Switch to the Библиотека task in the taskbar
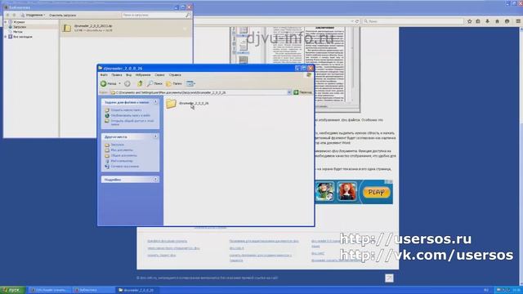The image size is (523, 294). pyautogui.click(x=93, y=290)
